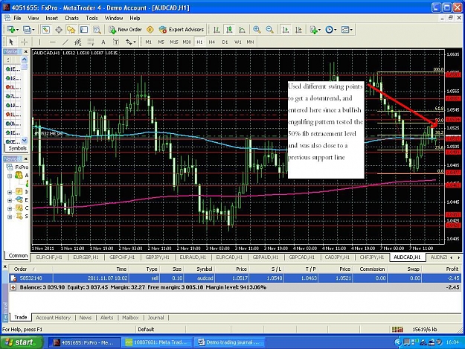
Task: Select the Cursor arrow tool
Action: point(11,42)
